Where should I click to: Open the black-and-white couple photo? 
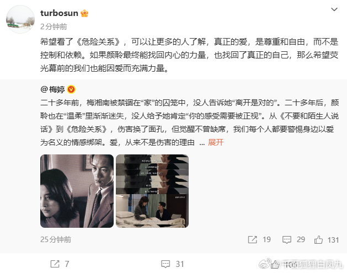coord(77,191)
